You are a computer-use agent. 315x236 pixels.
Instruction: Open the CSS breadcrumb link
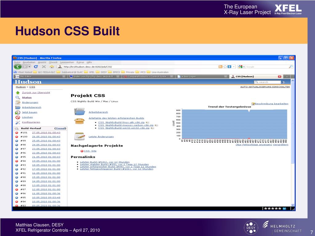32,87
